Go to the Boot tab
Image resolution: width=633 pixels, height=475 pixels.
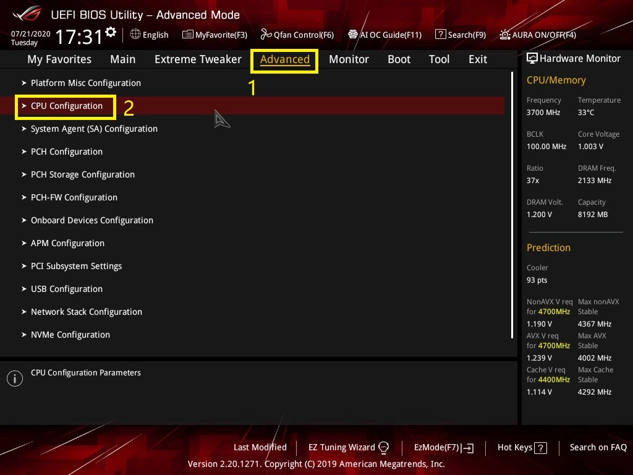click(399, 59)
